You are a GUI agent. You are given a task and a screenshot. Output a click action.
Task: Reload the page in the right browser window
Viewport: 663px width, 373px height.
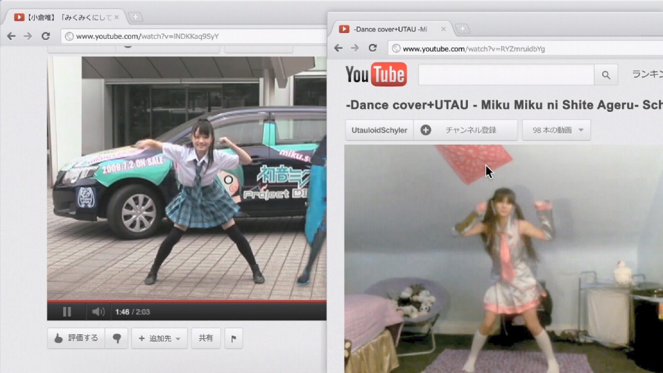pos(372,49)
